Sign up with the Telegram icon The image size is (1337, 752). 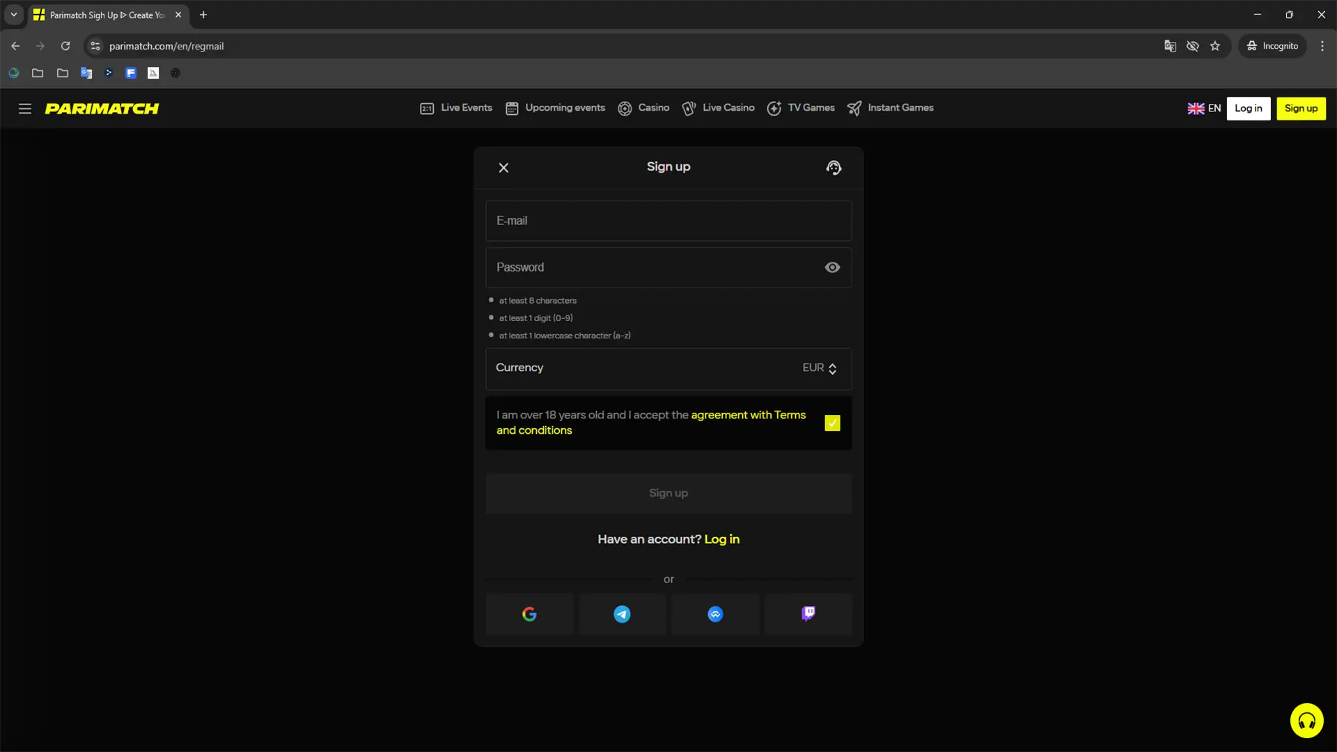[622, 614]
